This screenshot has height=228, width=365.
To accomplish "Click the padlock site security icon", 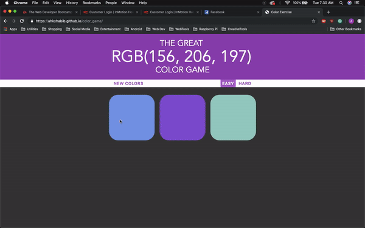I will coord(32,21).
